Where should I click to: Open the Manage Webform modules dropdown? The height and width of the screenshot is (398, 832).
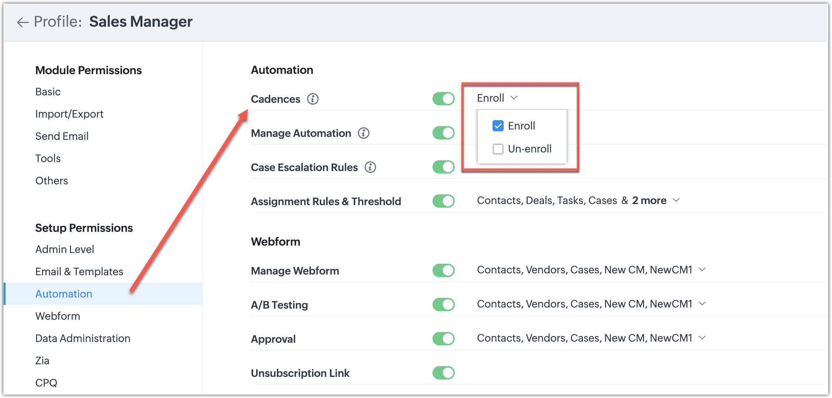(x=702, y=270)
